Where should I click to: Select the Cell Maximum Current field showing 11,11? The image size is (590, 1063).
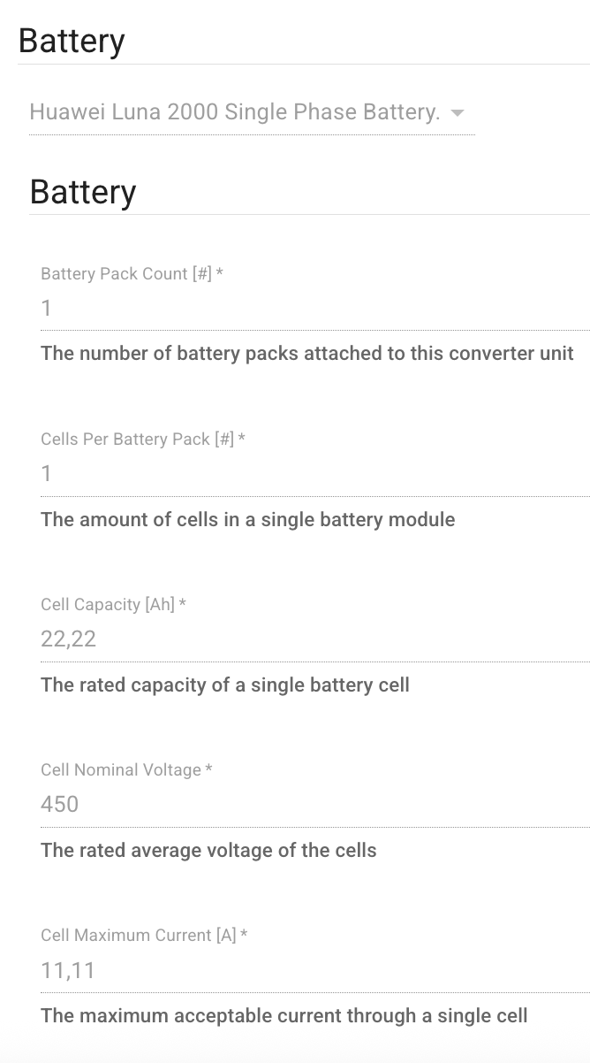pos(265,970)
